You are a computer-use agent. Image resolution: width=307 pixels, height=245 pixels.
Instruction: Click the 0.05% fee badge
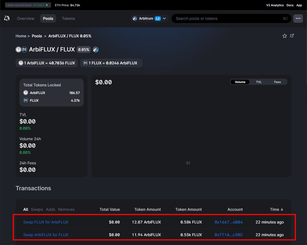[x=84, y=50]
